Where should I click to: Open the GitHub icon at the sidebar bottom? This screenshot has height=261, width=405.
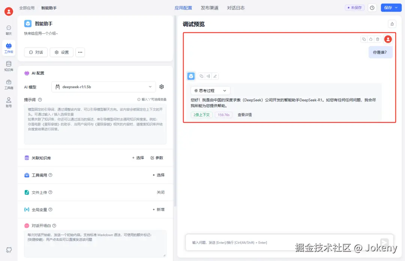9,250
